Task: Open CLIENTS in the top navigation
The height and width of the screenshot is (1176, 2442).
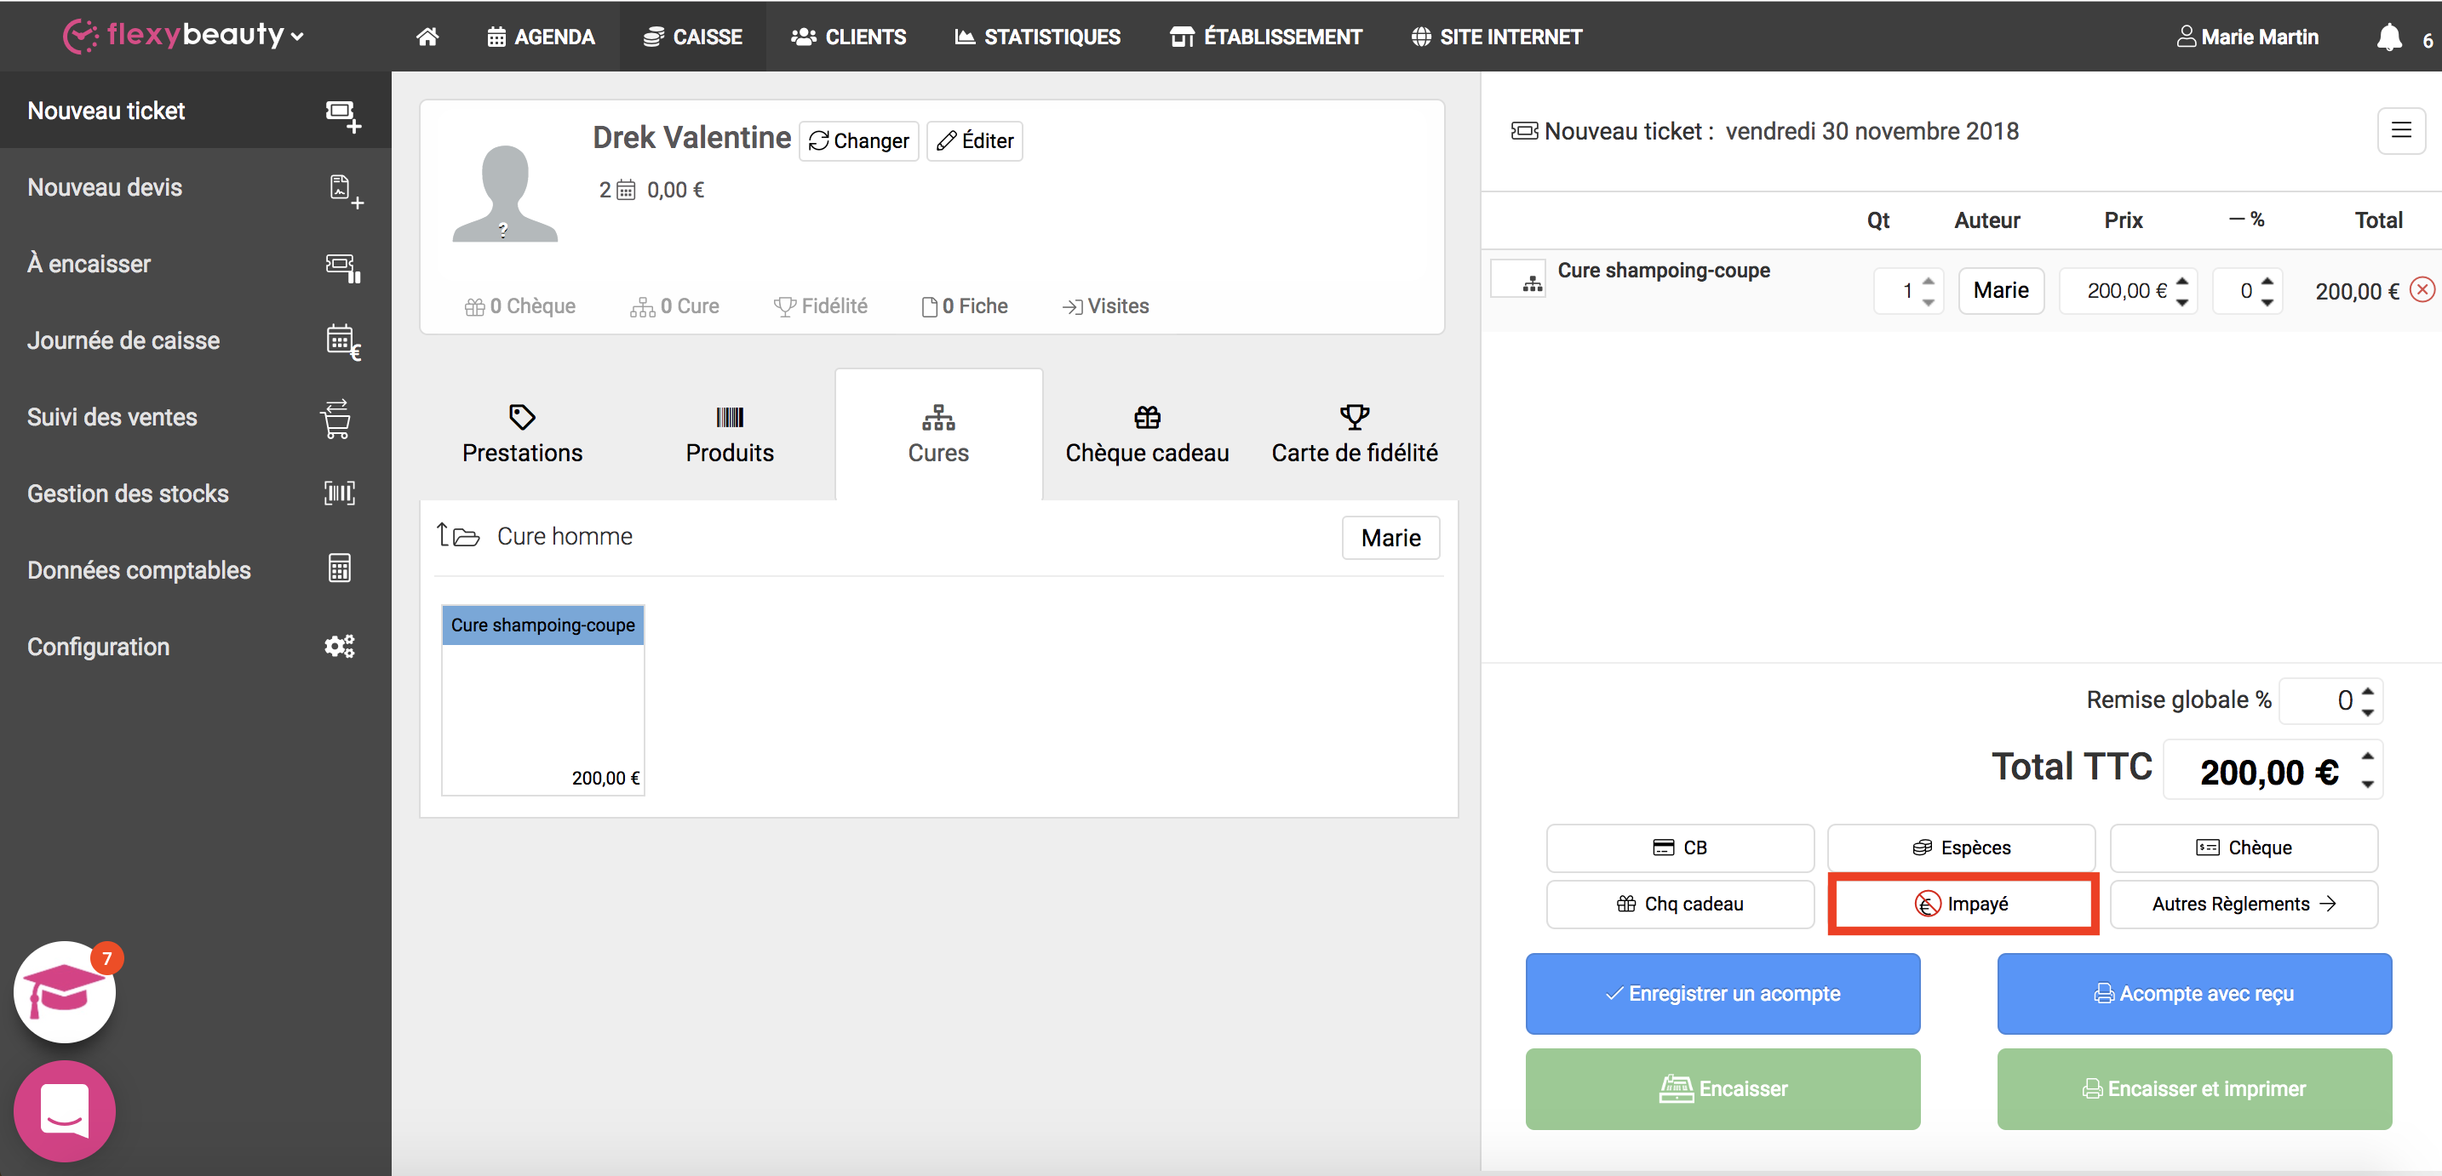Action: [848, 37]
